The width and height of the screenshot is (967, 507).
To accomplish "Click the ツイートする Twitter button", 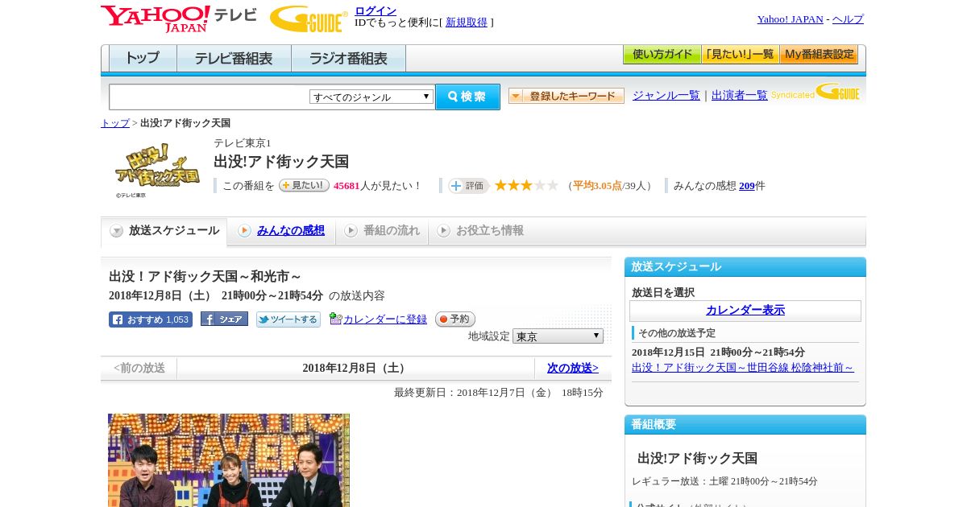I will [x=288, y=319].
